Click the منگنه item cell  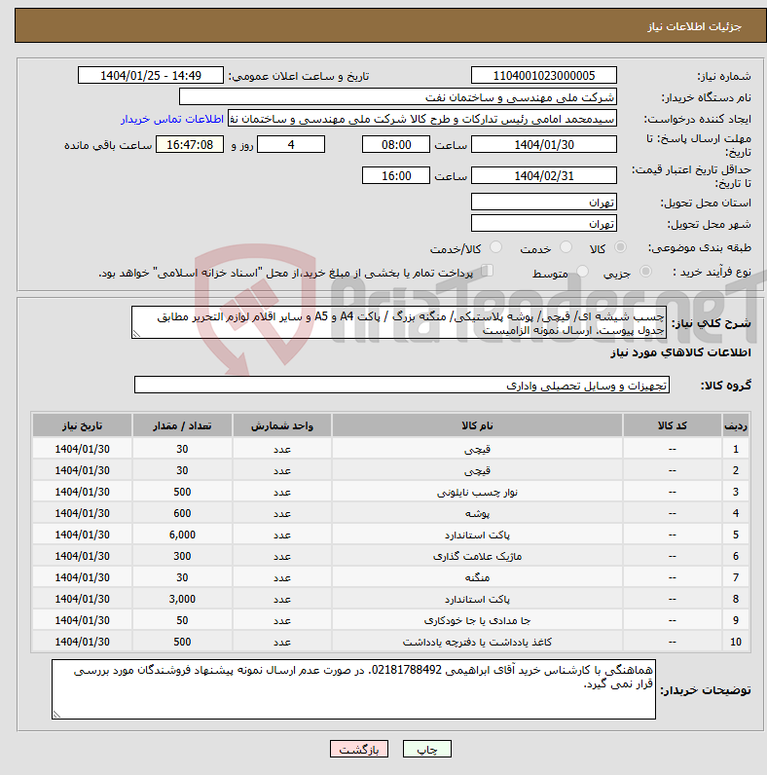tap(477, 577)
